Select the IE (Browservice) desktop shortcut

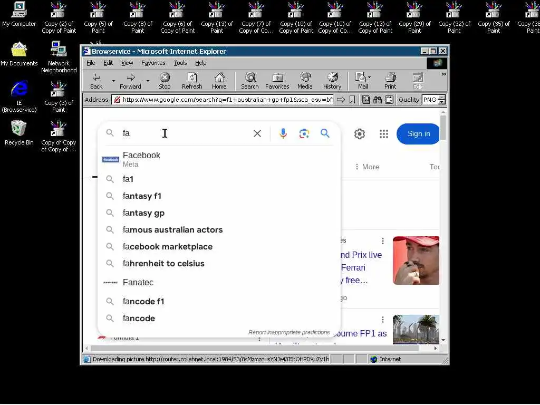19,97
